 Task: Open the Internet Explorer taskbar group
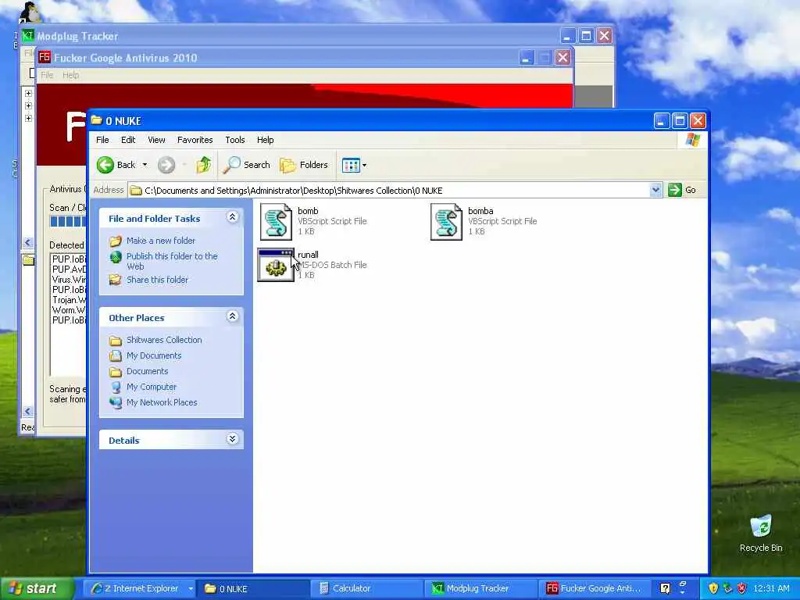tap(139, 588)
